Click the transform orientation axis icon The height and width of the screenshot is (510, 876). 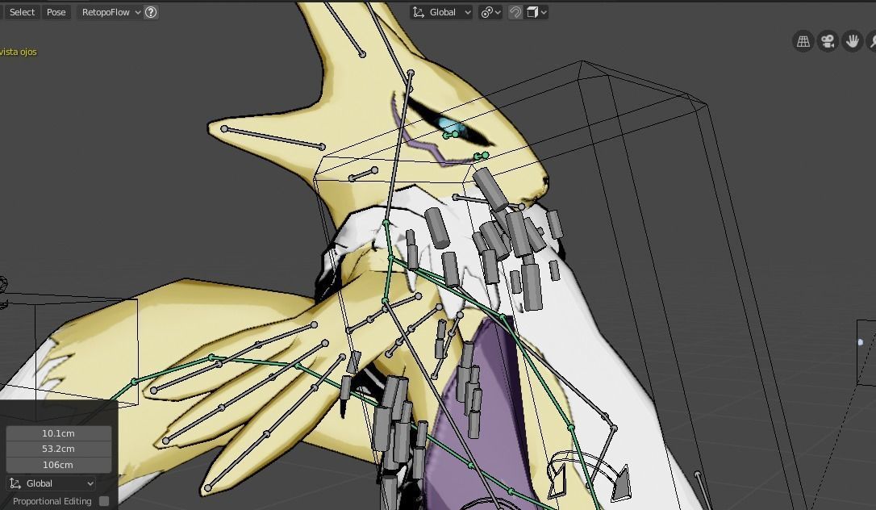point(418,11)
